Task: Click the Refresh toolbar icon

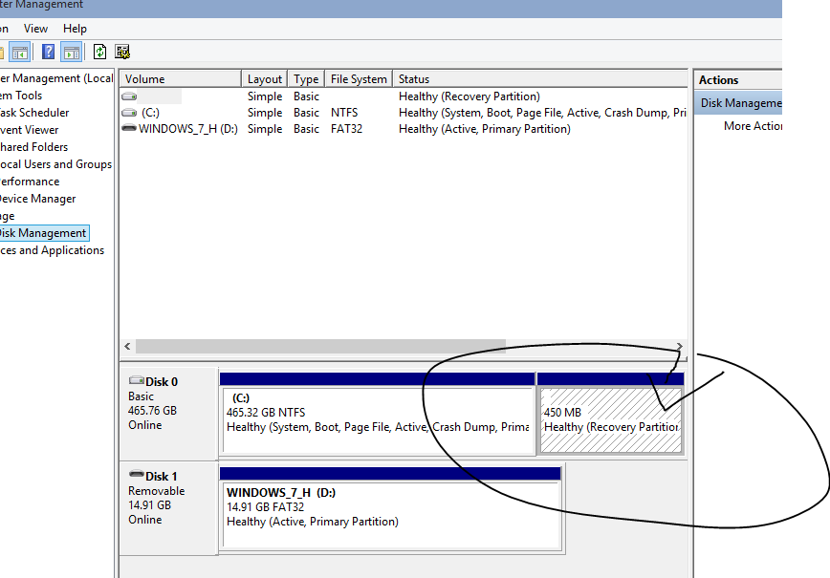Action: 99,52
